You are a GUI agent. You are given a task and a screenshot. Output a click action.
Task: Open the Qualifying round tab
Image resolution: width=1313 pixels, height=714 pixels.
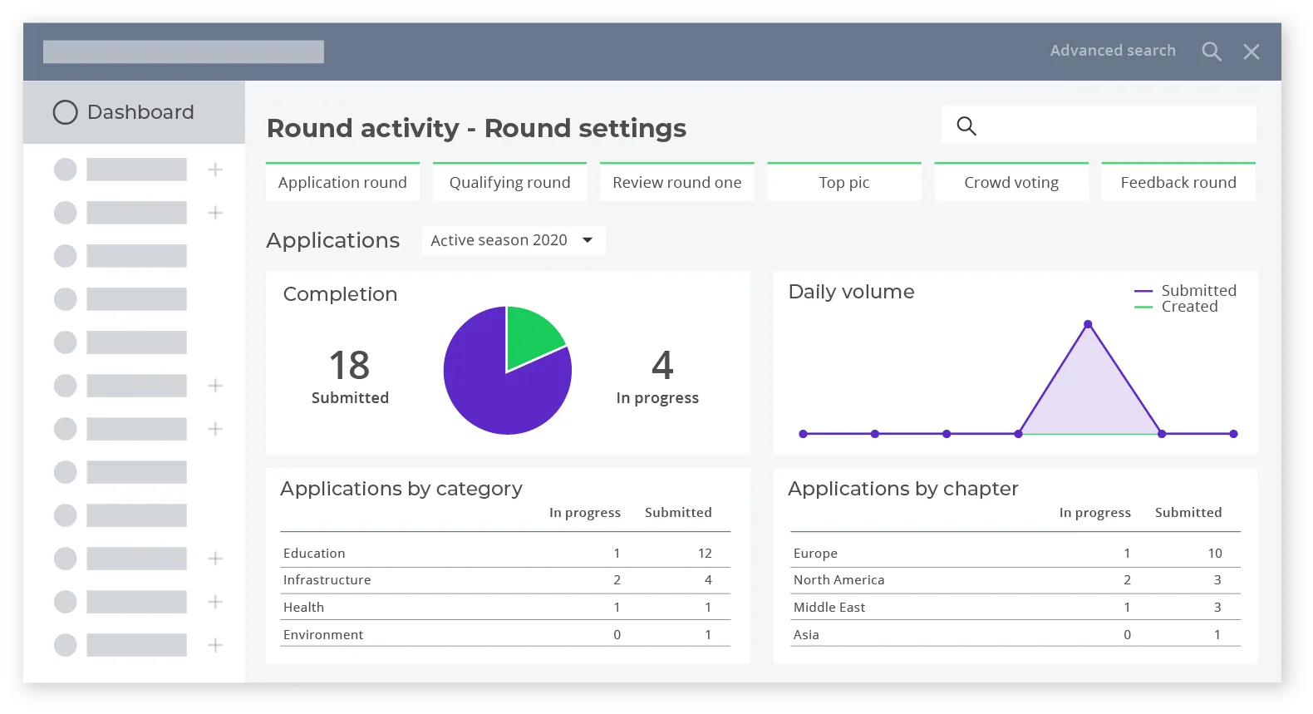[x=510, y=182]
